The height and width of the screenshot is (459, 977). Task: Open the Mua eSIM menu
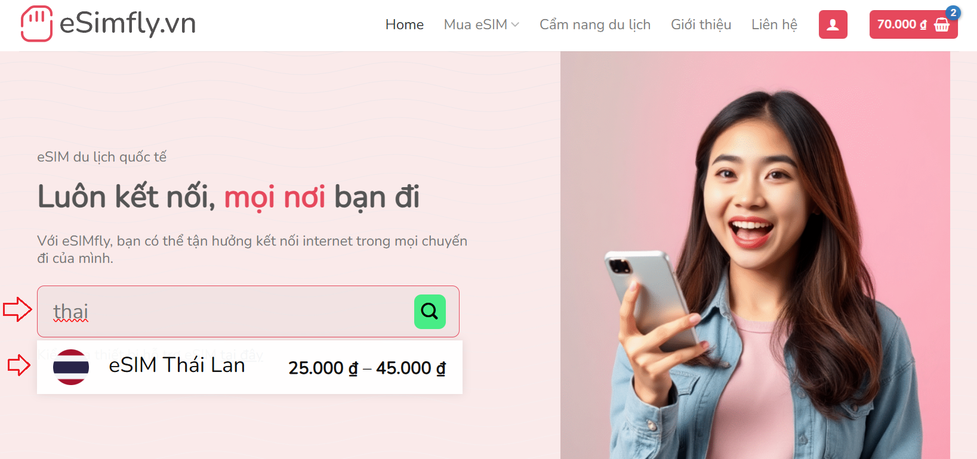click(481, 24)
